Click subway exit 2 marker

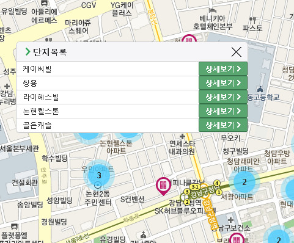(187, 202)
